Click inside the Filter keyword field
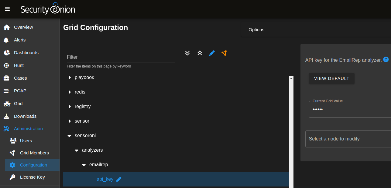391x188 pixels. tap(120, 57)
